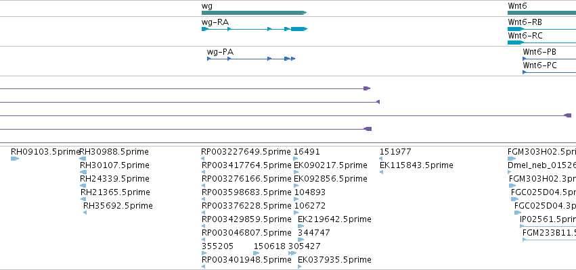Screen dimensions: 576x270
Task: Click the Wnt6-RC transcript label
Action: (x=525, y=36)
